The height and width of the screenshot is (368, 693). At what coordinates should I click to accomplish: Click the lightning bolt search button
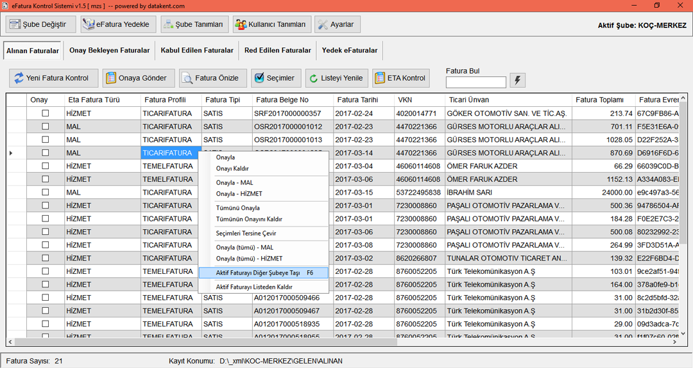tap(518, 80)
